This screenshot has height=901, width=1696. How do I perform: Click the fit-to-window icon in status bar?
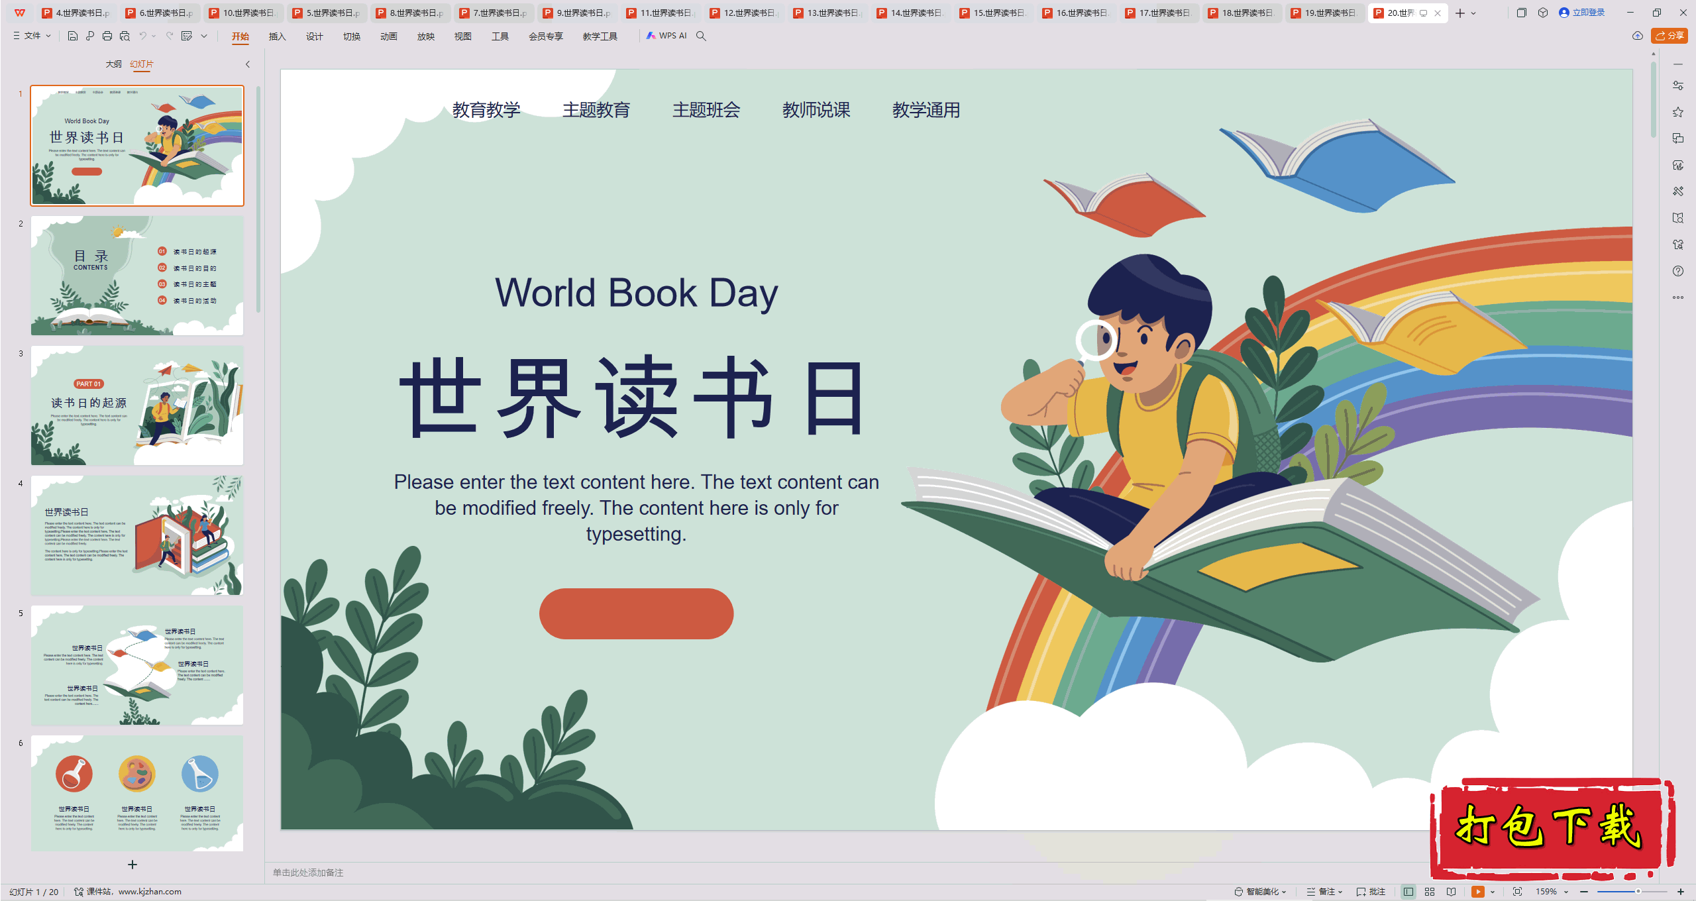pos(1517,892)
